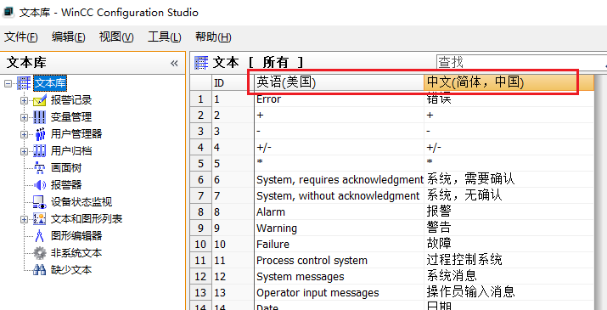Click the 设备状态监视 monitor icon
Image resolution: width=607 pixels, height=310 pixels.
point(40,202)
